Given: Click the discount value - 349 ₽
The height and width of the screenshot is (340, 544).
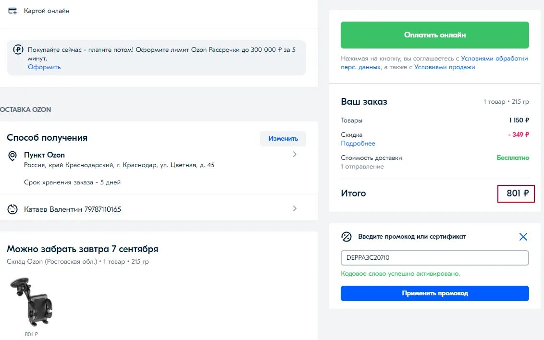Looking at the screenshot, I should (519, 134).
